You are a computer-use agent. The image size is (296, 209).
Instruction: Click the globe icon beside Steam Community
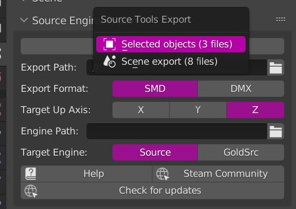click(x=163, y=174)
